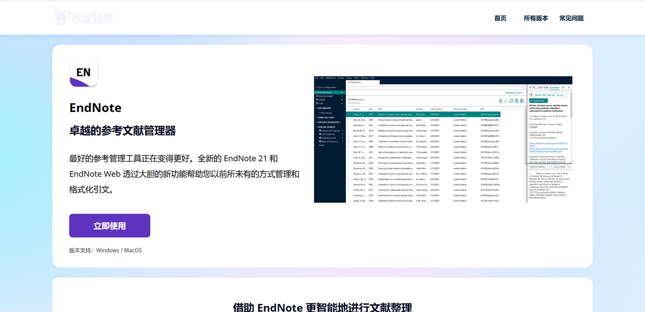Click the paragraph beginning 最好的参考管理工具

(184, 174)
